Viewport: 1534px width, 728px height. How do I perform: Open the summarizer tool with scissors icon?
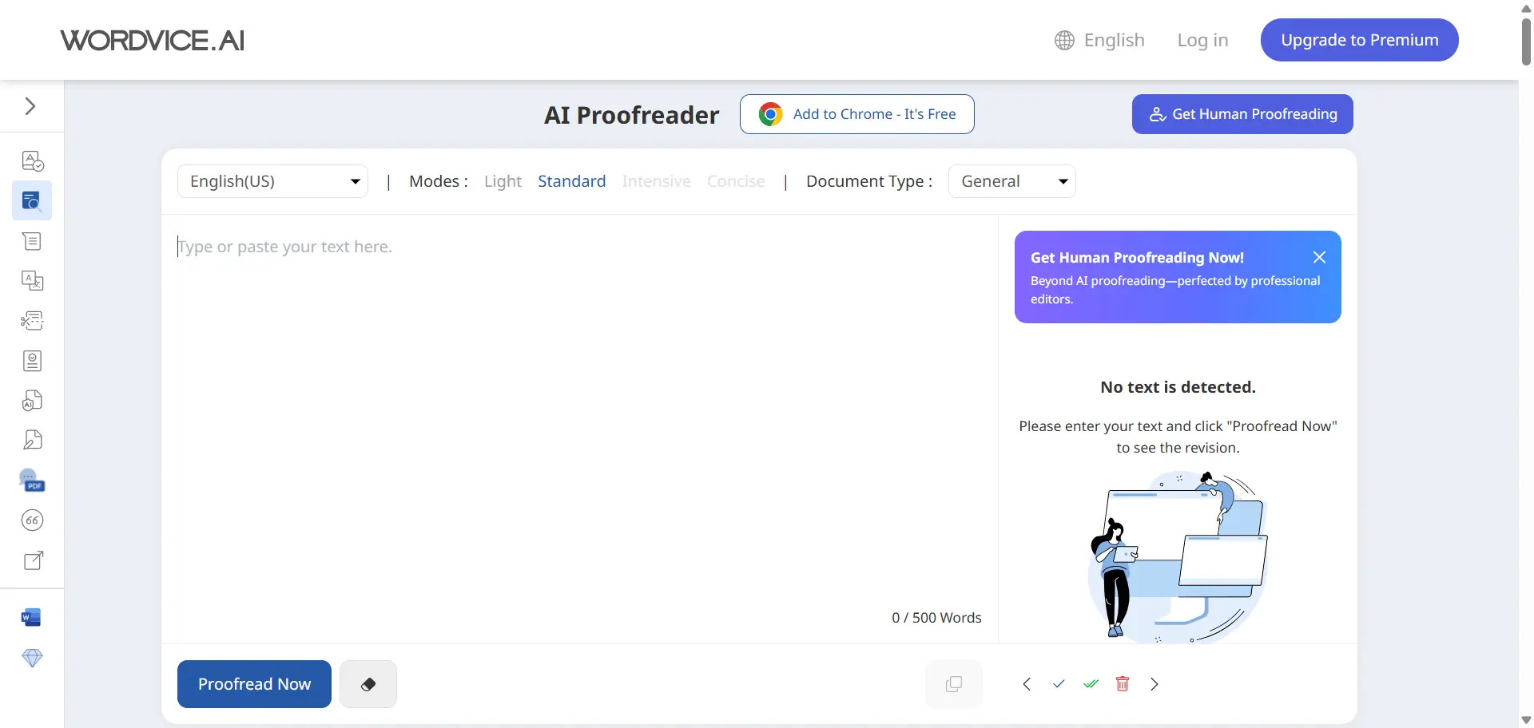[32, 321]
